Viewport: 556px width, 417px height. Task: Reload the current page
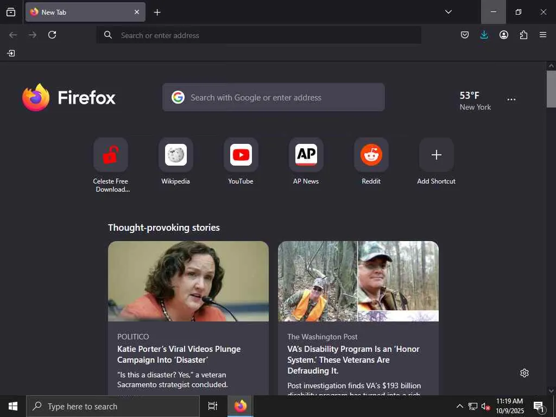point(52,35)
